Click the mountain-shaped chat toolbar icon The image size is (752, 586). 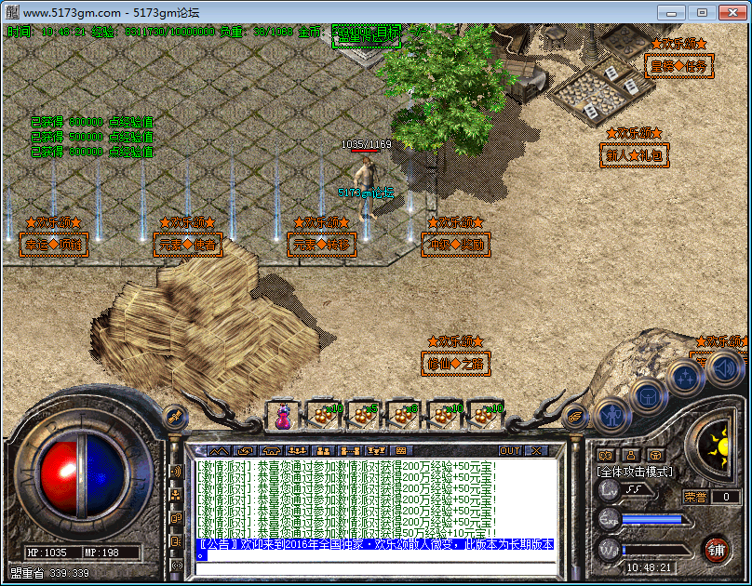219,451
